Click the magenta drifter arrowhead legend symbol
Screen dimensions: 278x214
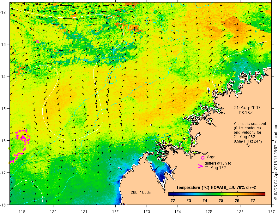tap(200, 166)
